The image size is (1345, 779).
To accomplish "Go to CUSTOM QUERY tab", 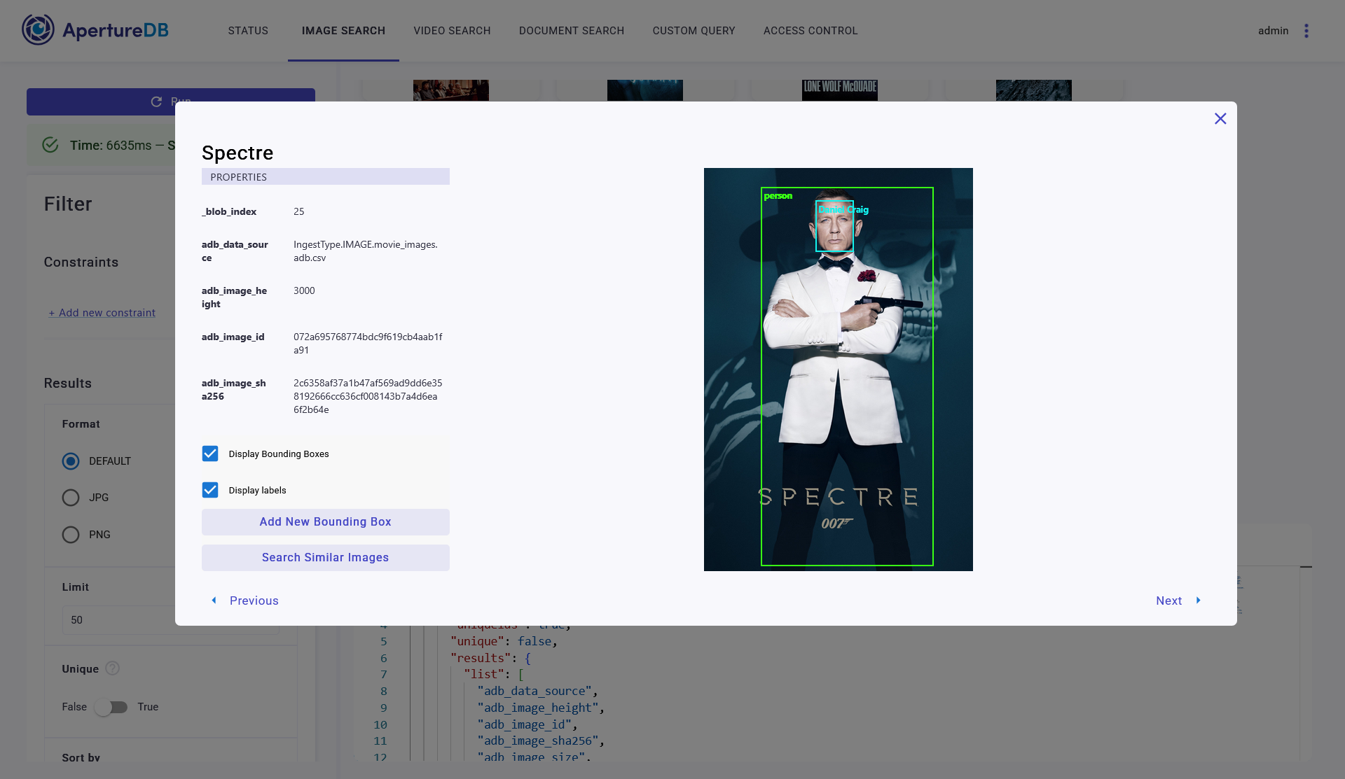I will click(x=694, y=31).
